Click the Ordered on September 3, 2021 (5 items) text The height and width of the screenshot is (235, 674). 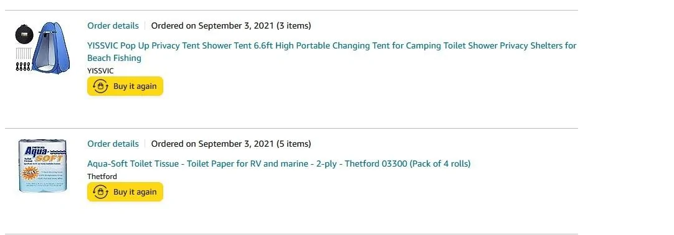coord(231,144)
